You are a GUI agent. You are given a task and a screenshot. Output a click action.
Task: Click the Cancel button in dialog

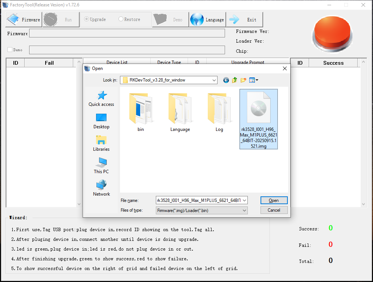(274, 210)
